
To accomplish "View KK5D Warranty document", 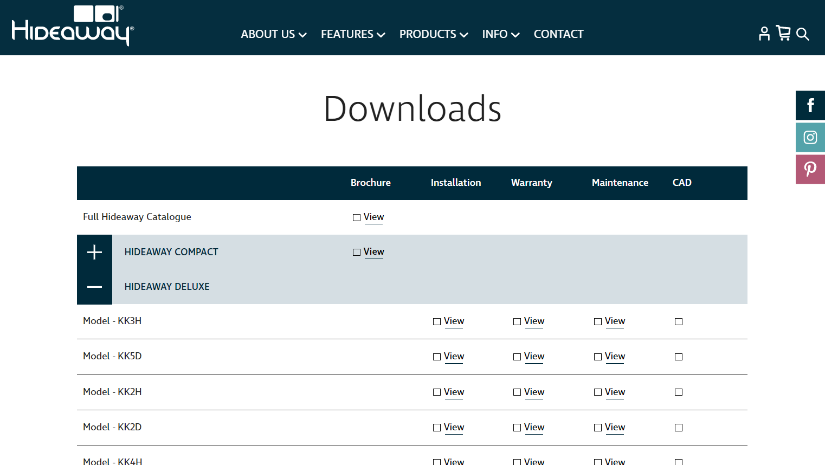I will [529, 357].
